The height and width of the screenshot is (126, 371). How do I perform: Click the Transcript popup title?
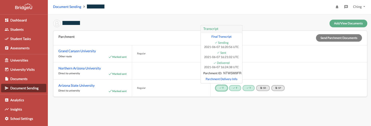point(211,29)
